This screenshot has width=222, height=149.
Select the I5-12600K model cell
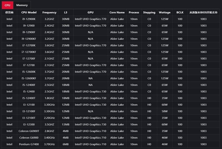(x=29, y=72)
